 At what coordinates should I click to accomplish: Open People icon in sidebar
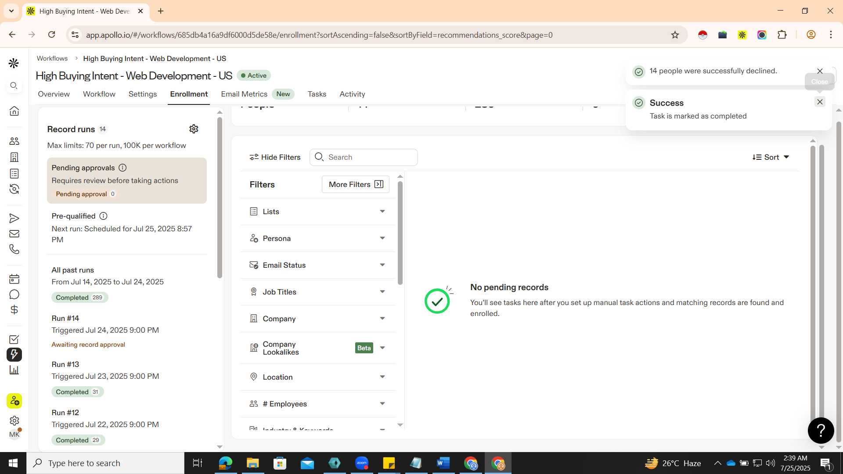pos(14,141)
